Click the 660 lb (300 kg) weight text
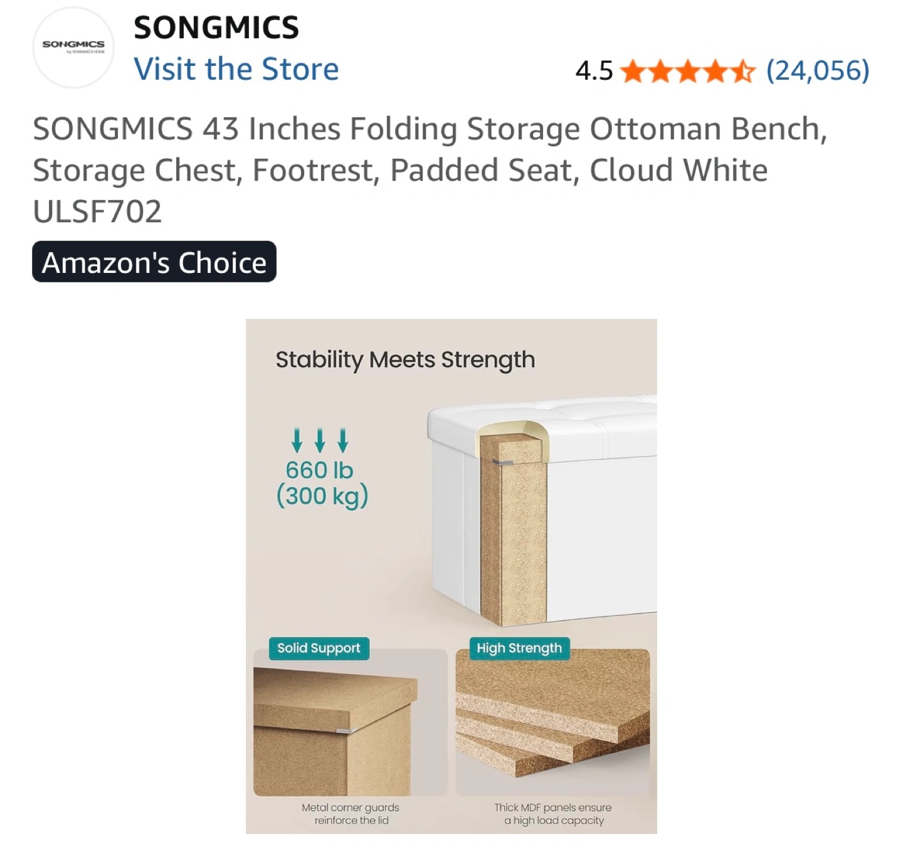Image resolution: width=903 pixels, height=854 pixels. click(322, 483)
